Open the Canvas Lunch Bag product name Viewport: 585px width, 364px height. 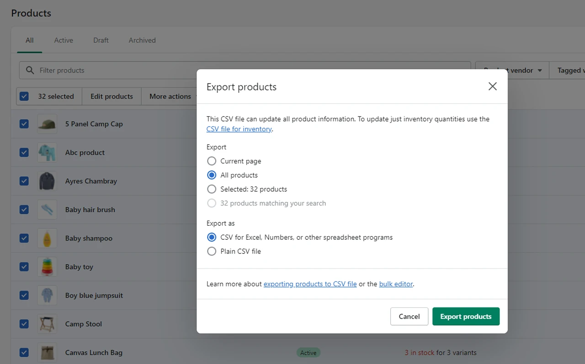pyautogui.click(x=94, y=353)
